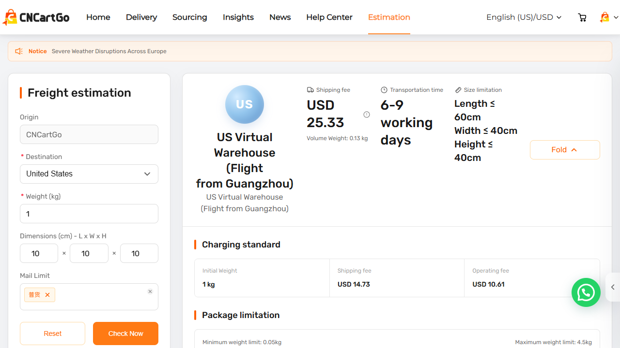Open the Help Center menu item
Viewport: 620px width, 348px height.
pos(329,17)
